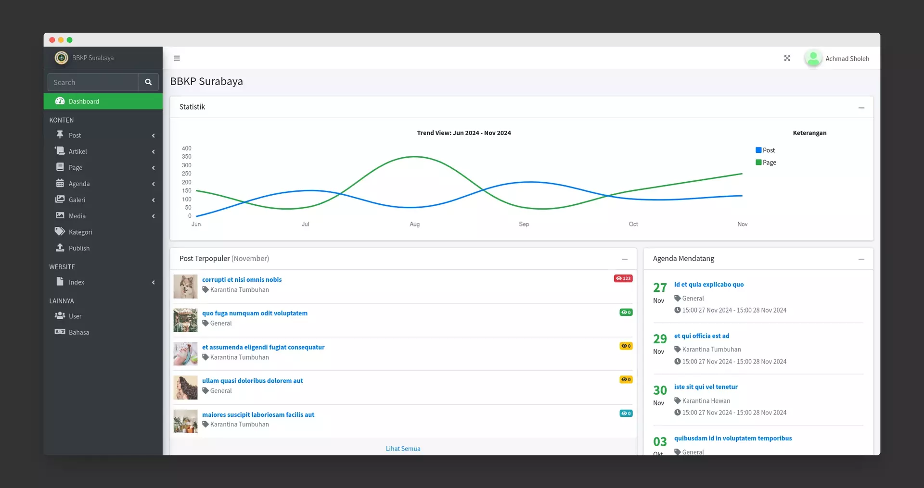The width and height of the screenshot is (924, 488).
Task: Click the search magnifier button
Action: 148,82
